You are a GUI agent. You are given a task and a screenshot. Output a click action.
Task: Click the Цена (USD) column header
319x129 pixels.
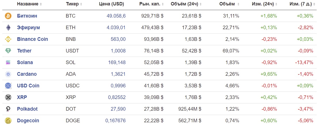pos(111,4)
